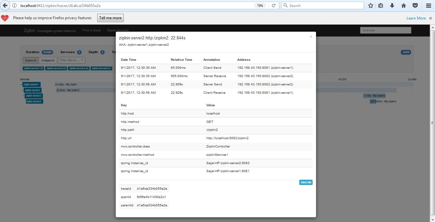Open Find a trace nav item
The image size is (435, 222).
click(x=91, y=30)
